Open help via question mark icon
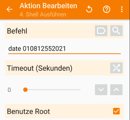The height and width of the screenshot is (120, 130). coord(106,9)
